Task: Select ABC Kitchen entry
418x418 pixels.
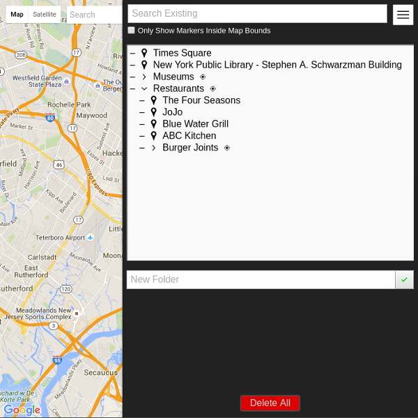Action: click(x=189, y=136)
